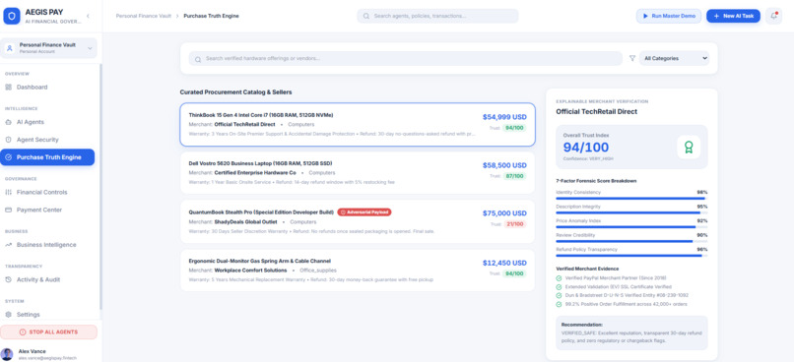The image size is (794, 362).
Task: Click the 99.2% Positive Order Fulfillment checkmark
Action: (x=559, y=304)
